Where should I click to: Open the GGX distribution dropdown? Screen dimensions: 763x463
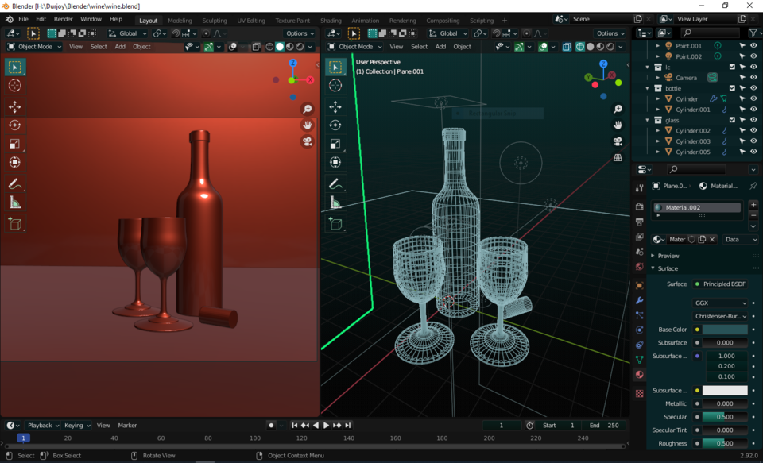click(719, 302)
